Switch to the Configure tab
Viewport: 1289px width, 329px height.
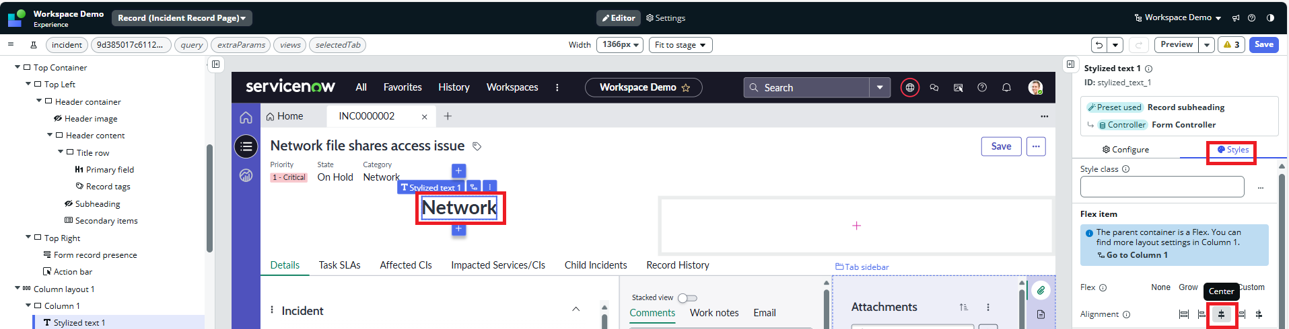click(x=1125, y=150)
